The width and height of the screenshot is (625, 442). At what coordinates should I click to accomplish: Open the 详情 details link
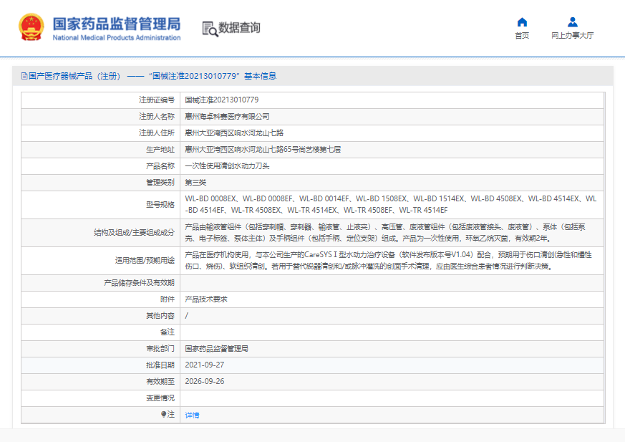pos(192,415)
